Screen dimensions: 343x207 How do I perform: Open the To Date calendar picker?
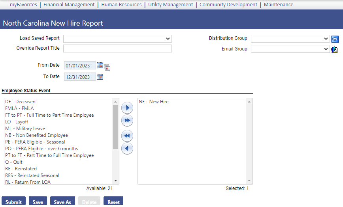(100, 76)
